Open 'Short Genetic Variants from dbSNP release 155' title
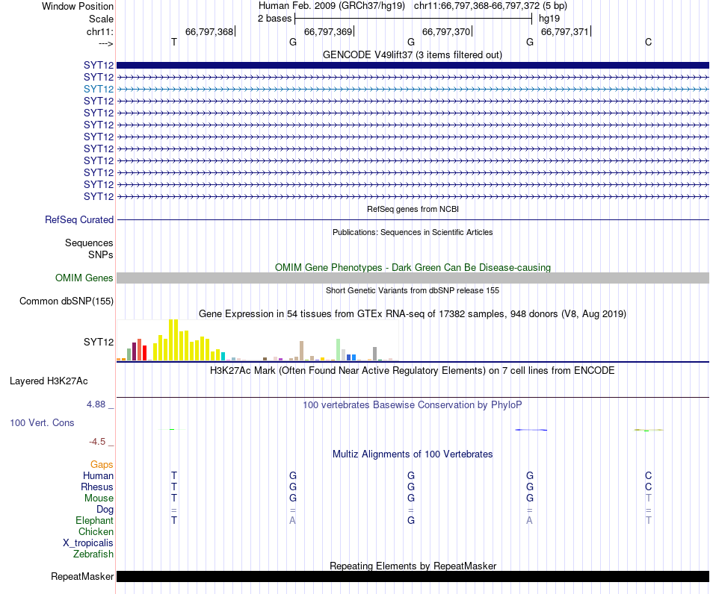Screen dimensions: 710x594 [x=413, y=290]
